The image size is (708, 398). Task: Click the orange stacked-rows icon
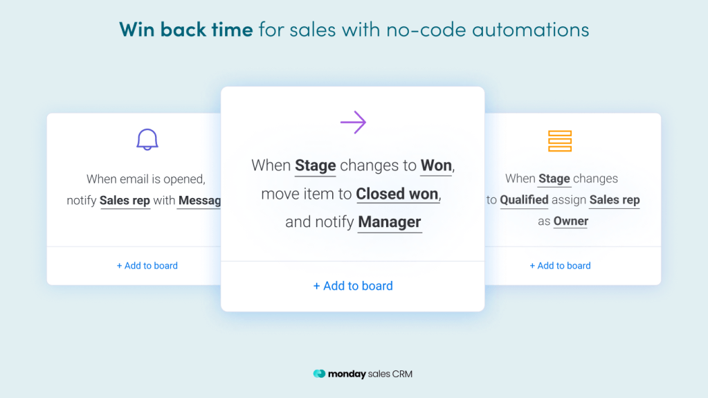coord(559,141)
